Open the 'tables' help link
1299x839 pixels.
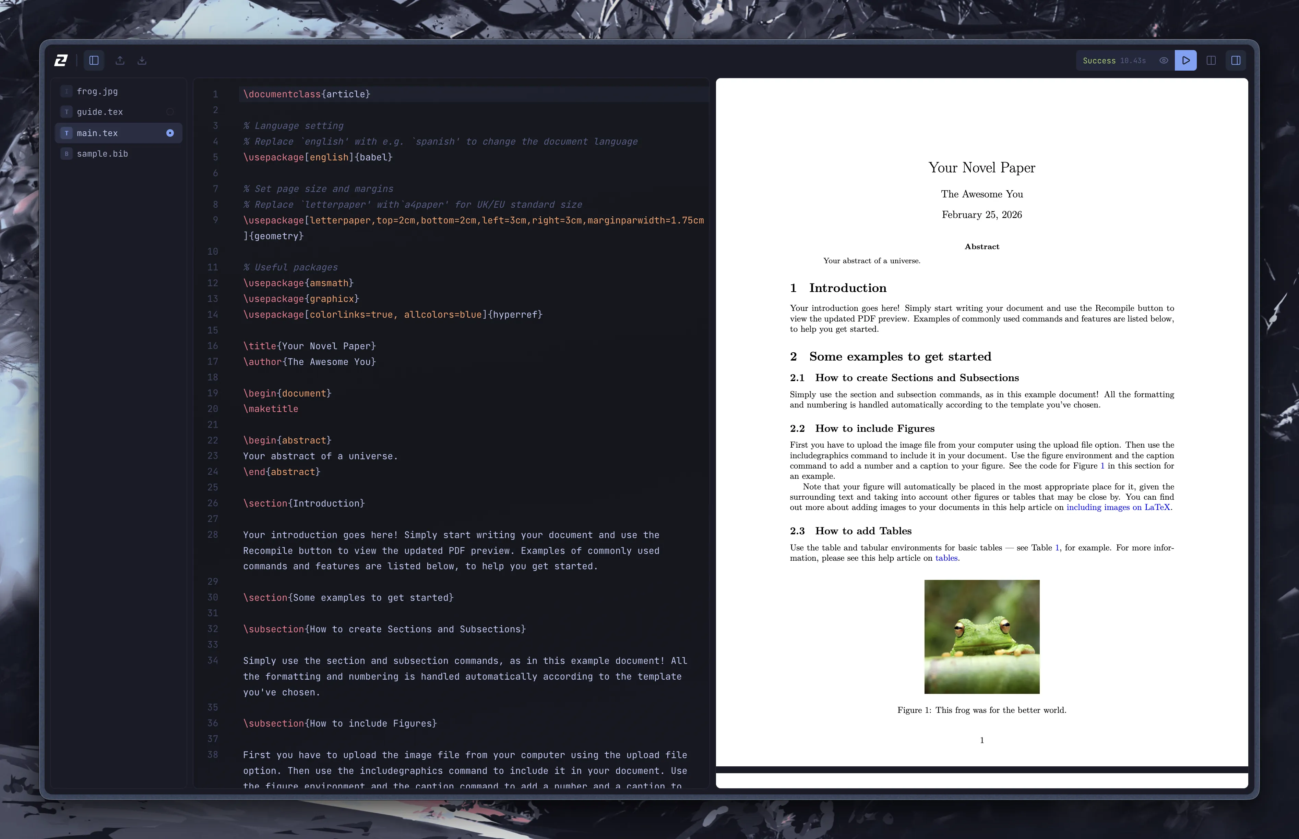tap(946, 558)
